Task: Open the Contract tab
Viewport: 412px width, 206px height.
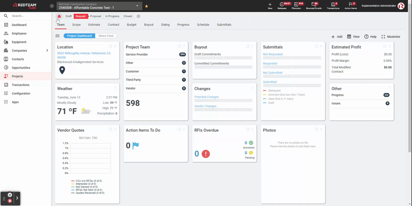Action: click(113, 25)
